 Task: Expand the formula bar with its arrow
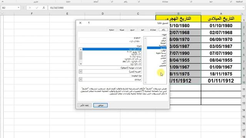[x=244, y=8]
